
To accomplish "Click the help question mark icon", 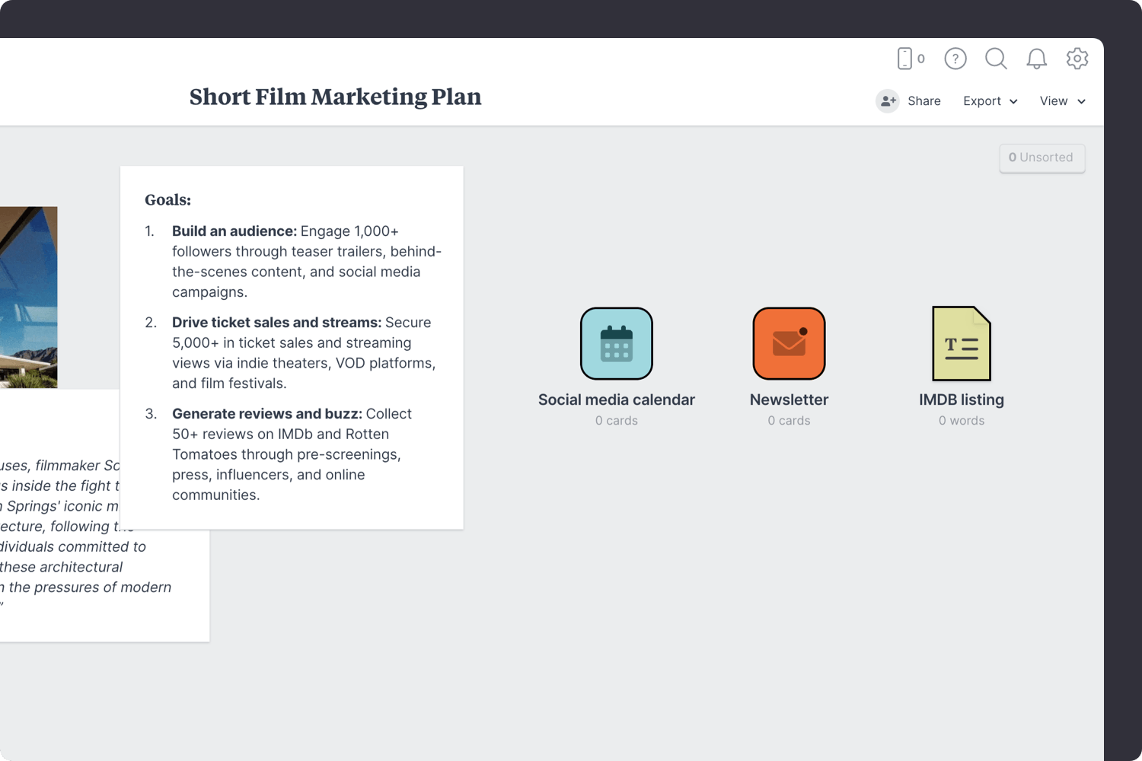I will point(955,59).
